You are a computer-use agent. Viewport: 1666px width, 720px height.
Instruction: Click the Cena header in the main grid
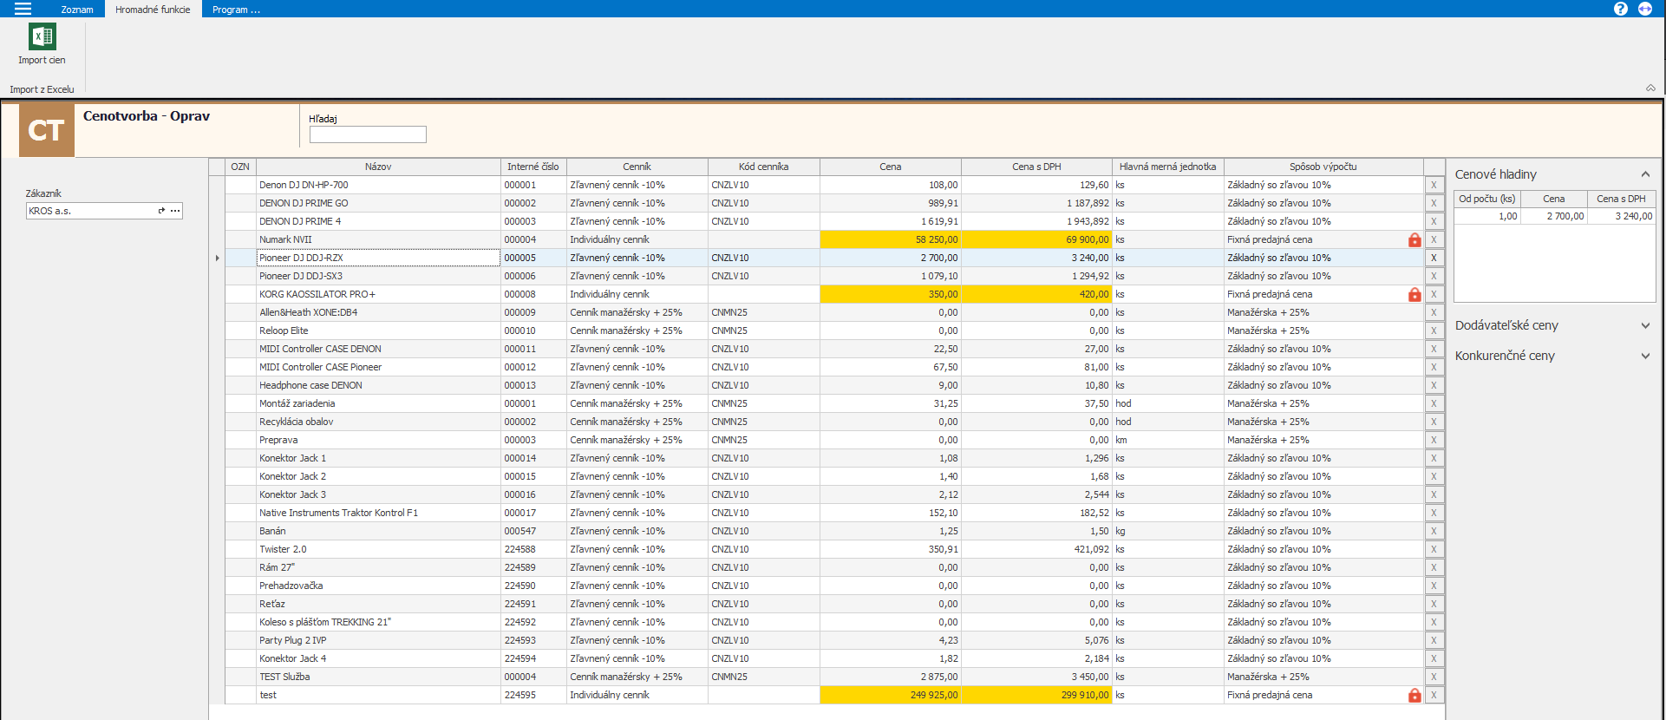point(891,167)
